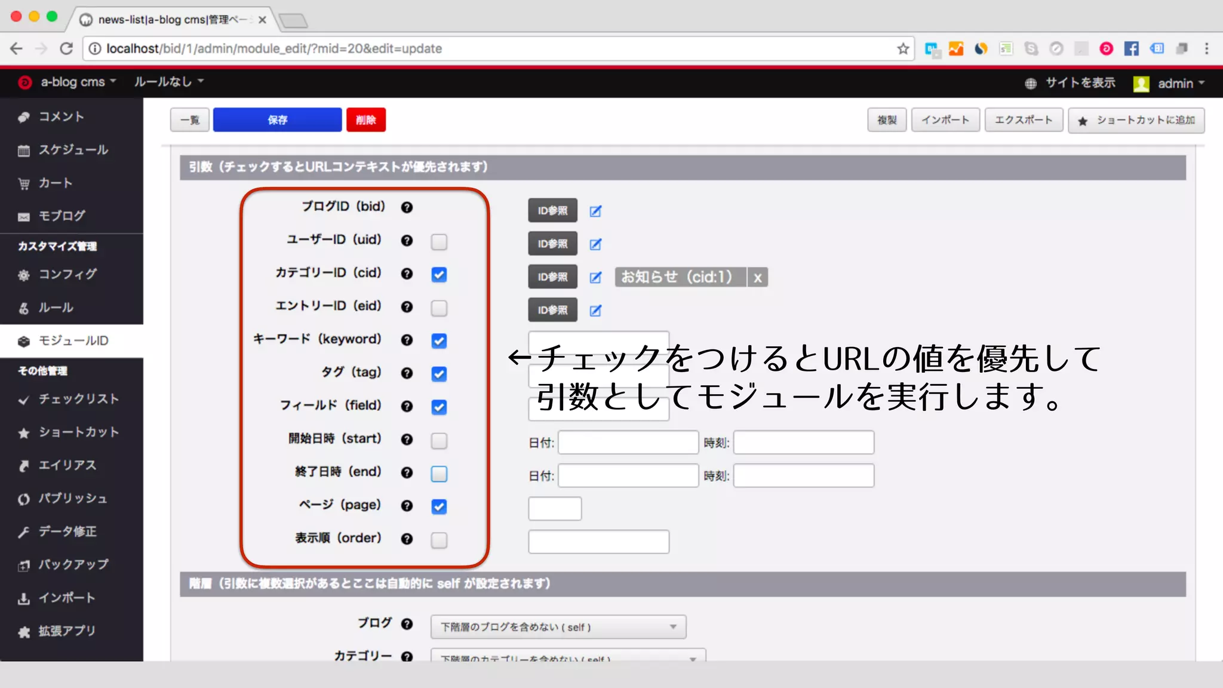Click the 開始日時 日付 input field
This screenshot has width=1223, height=688.
pos(628,443)
